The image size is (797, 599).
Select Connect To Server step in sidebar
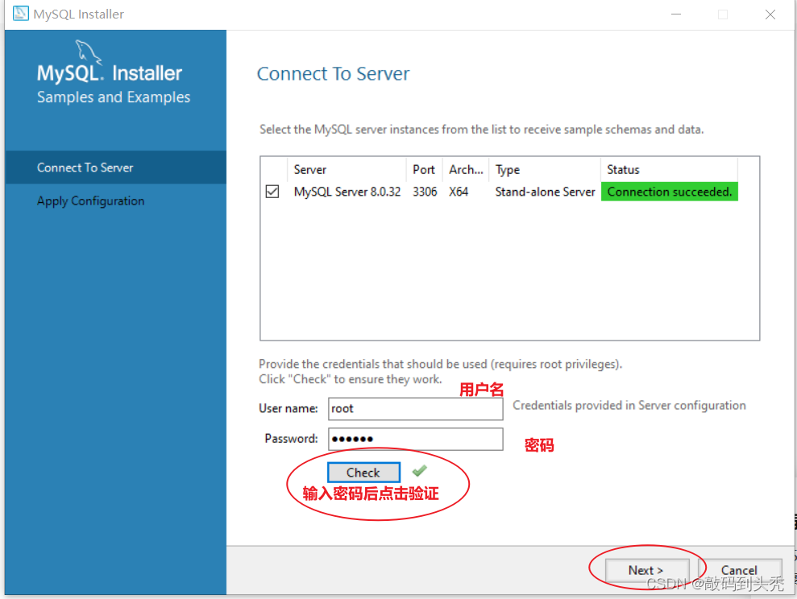[115, 167]
